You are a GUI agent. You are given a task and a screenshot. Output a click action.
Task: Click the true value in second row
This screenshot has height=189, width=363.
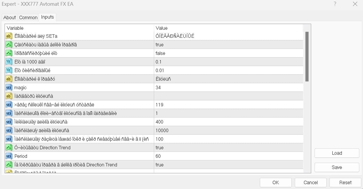160,45
